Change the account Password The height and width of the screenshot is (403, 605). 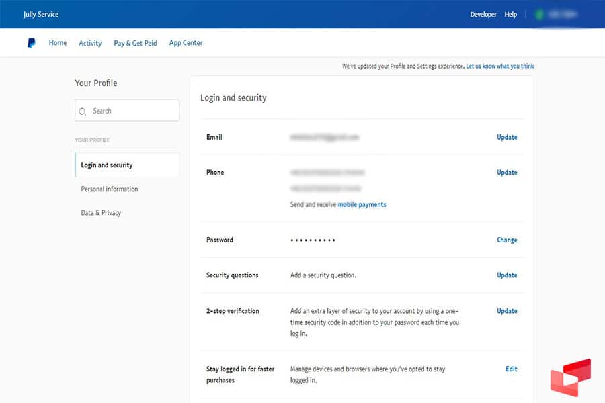point(507,240)
